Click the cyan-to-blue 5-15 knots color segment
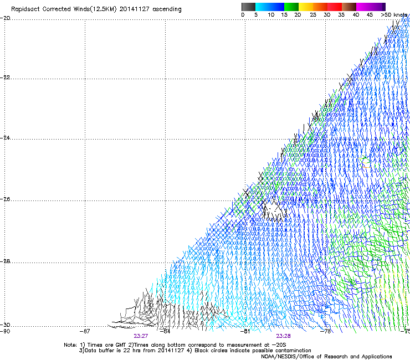Screen dimensions: 410x360 pos(270,7)
